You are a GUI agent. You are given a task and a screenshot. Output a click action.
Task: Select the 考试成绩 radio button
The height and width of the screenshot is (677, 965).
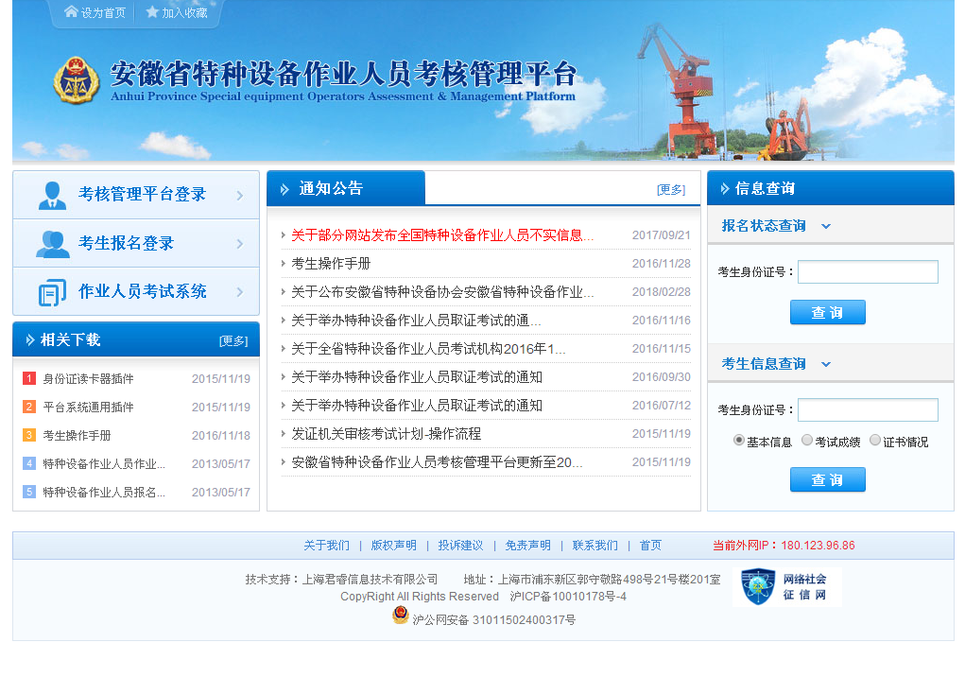(x=807, y=441)
